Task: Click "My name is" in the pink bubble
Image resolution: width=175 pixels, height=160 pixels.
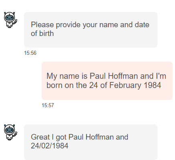Action: (x=67, y=76)
